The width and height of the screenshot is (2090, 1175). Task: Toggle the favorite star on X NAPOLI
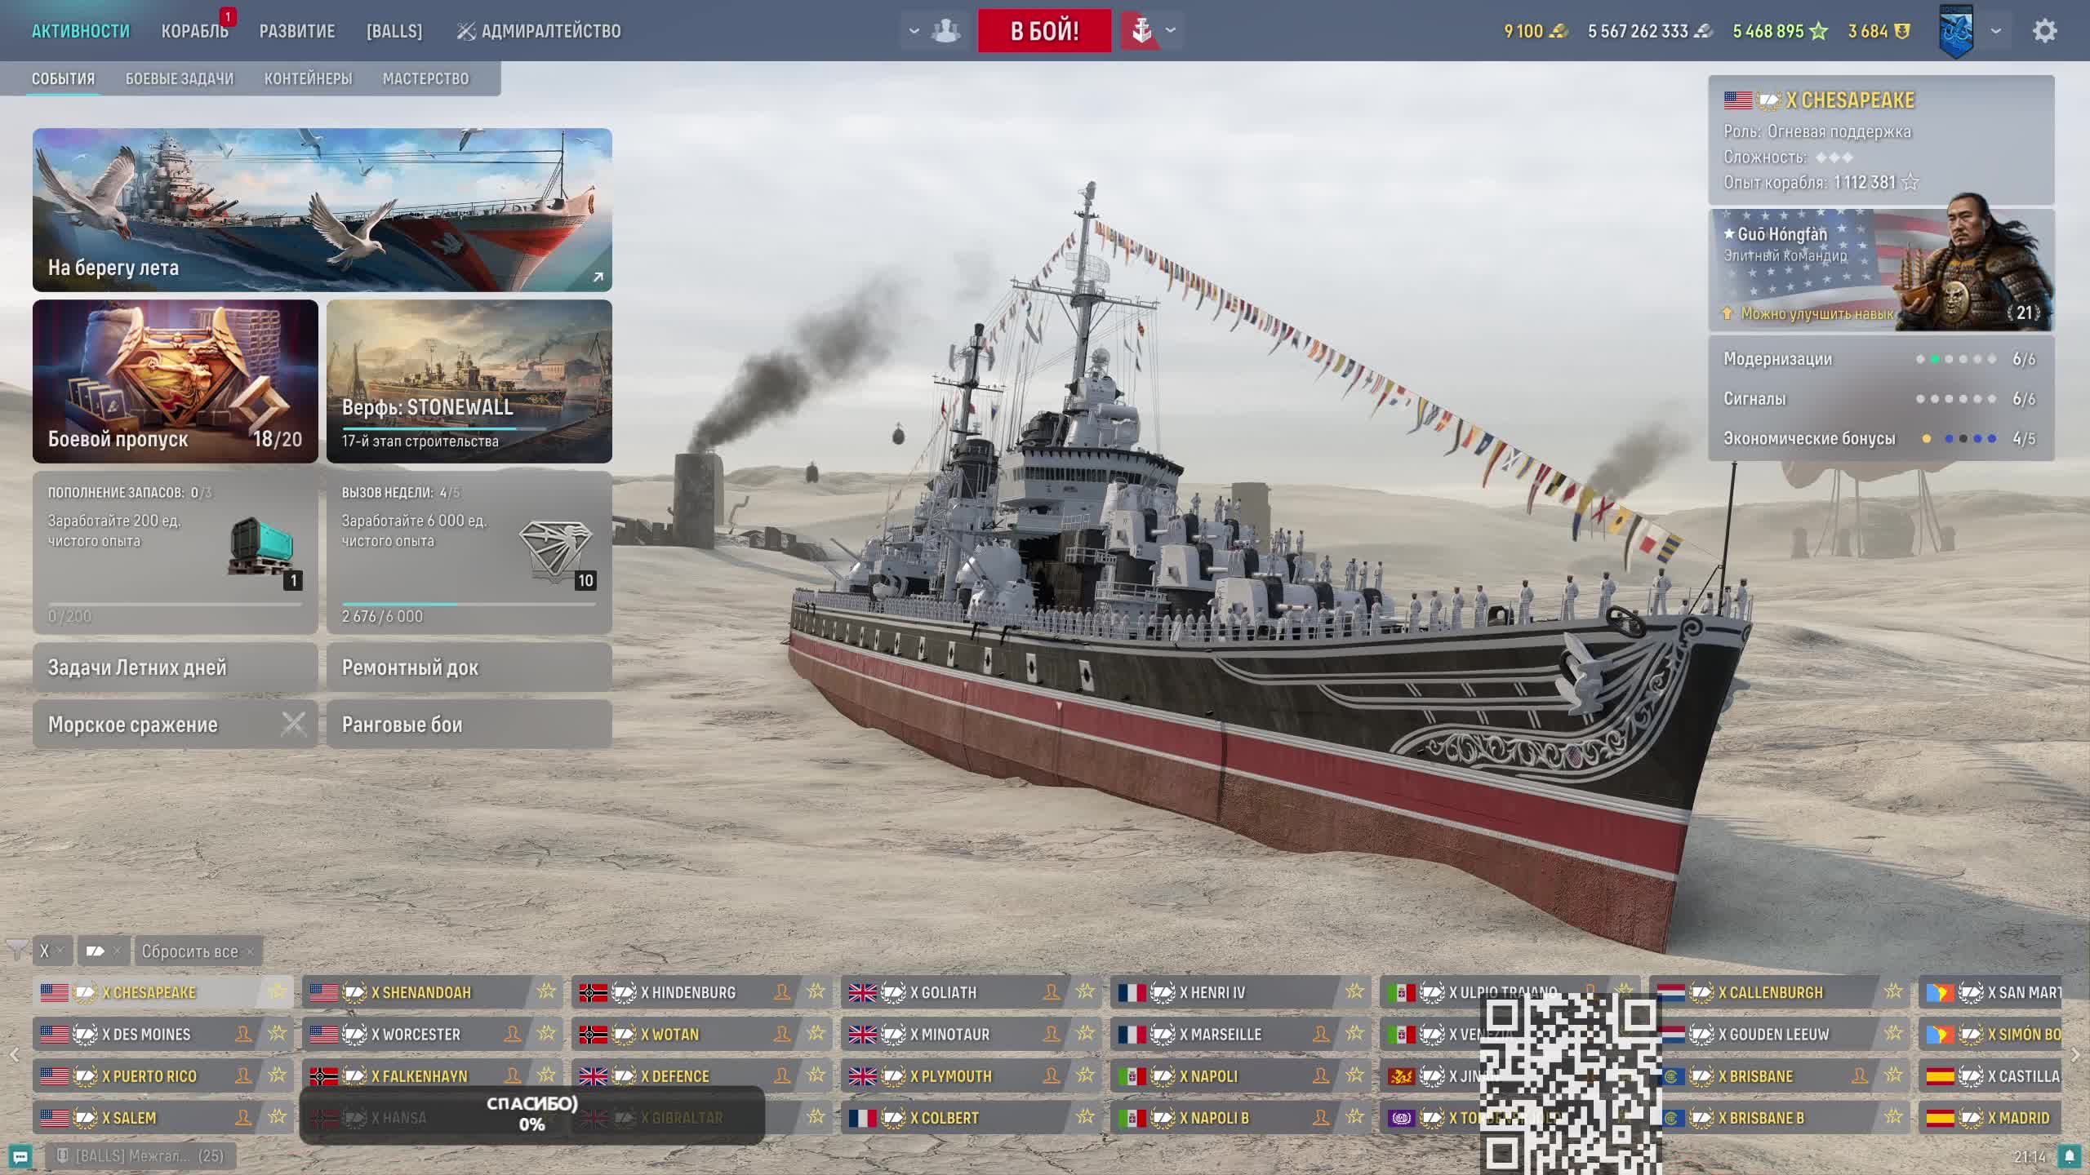pos(1355,1075)
